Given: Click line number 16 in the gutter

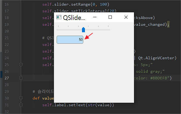Looking at the screenshot, I should point(7,4).
